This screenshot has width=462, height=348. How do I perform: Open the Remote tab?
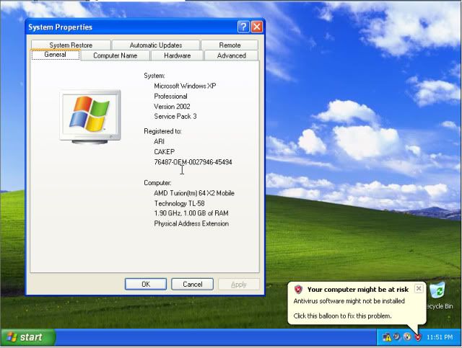coord(230,45)
